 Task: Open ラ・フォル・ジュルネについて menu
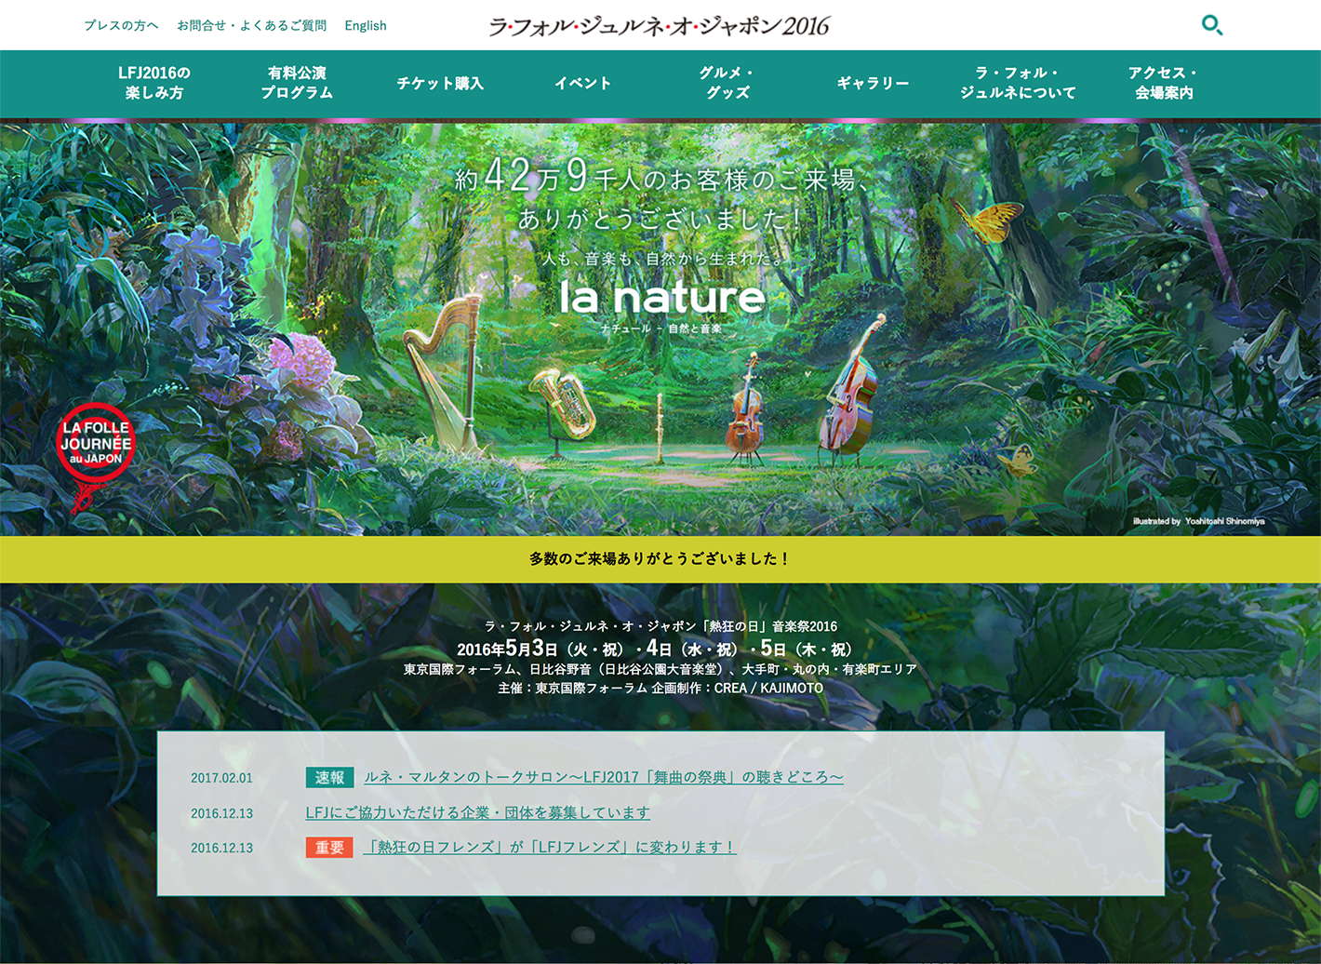pyautogui.click(x=1018, y=83)
